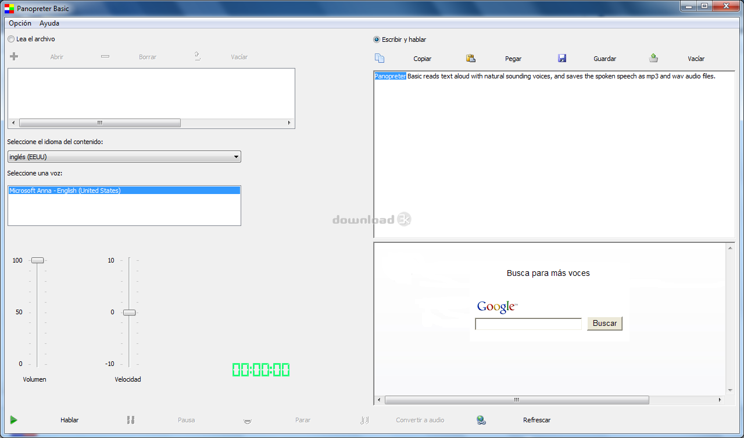Select the Escribir y hablar radio button
744x438 pixels.
(x=377, y=40)
